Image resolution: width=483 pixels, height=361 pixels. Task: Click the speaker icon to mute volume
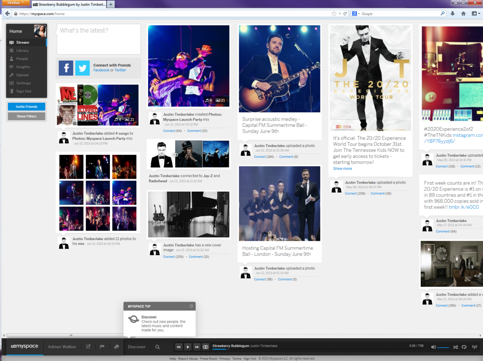(x=433, y=347)
